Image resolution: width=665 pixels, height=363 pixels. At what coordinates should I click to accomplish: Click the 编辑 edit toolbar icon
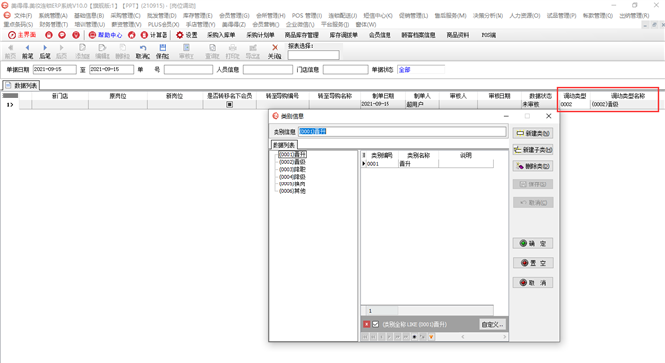[x=102, y=51]
